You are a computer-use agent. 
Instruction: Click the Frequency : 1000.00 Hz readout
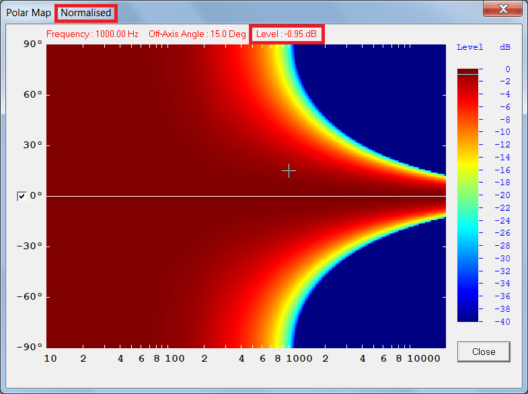point(92,34)
